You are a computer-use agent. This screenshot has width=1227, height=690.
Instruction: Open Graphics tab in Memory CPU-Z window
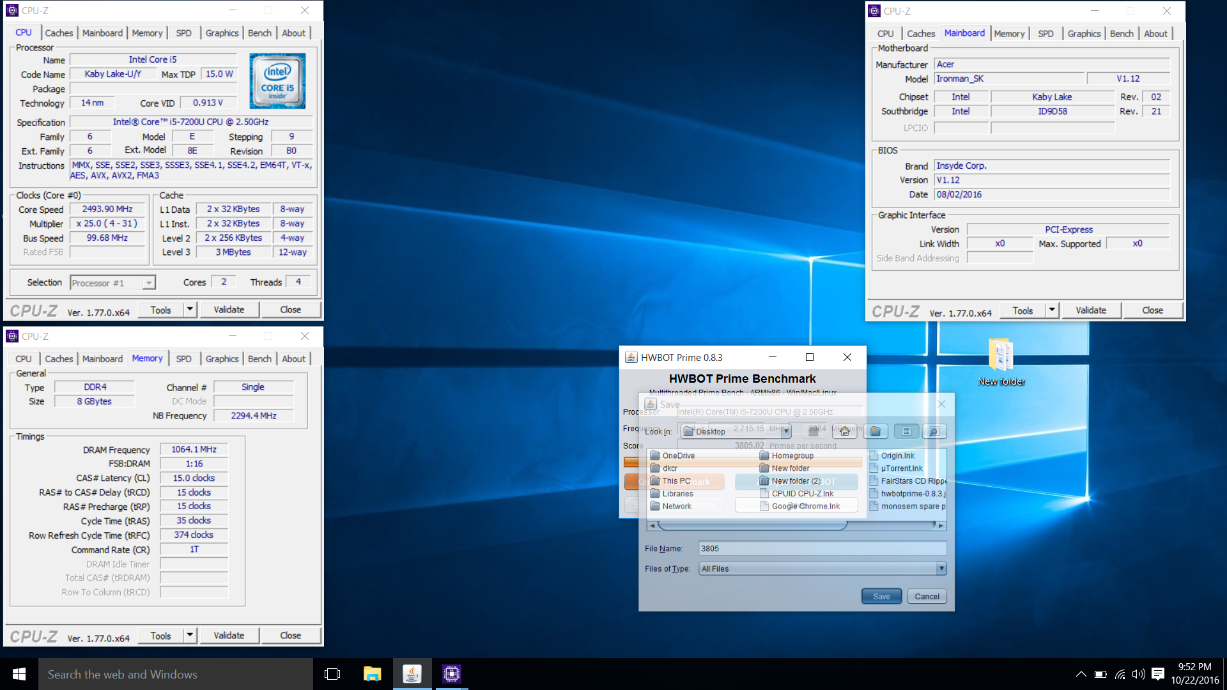click(x=222, y=359)
